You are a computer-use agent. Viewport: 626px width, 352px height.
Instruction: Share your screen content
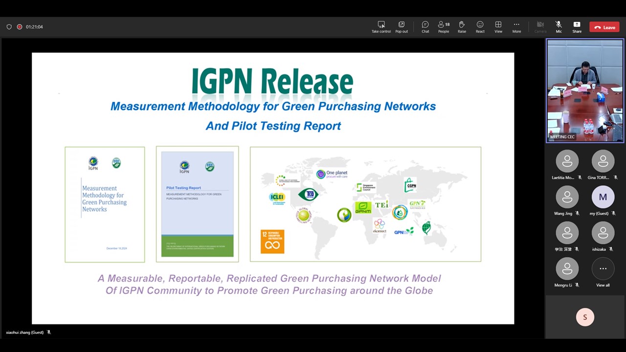click(577, 27)
